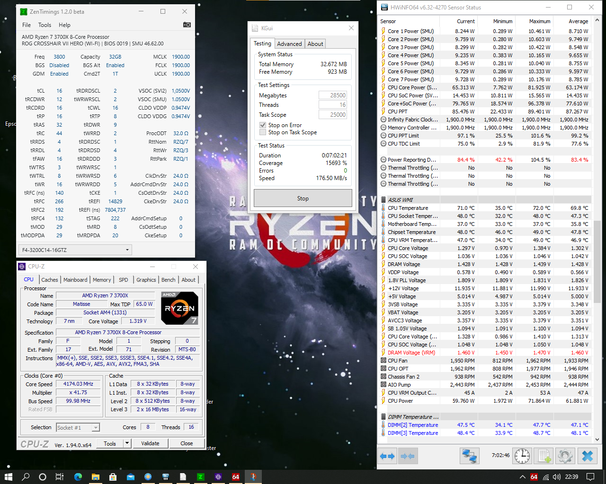Click Validate in CPU-Z
The image size is (606, 484).
point(150,443)
